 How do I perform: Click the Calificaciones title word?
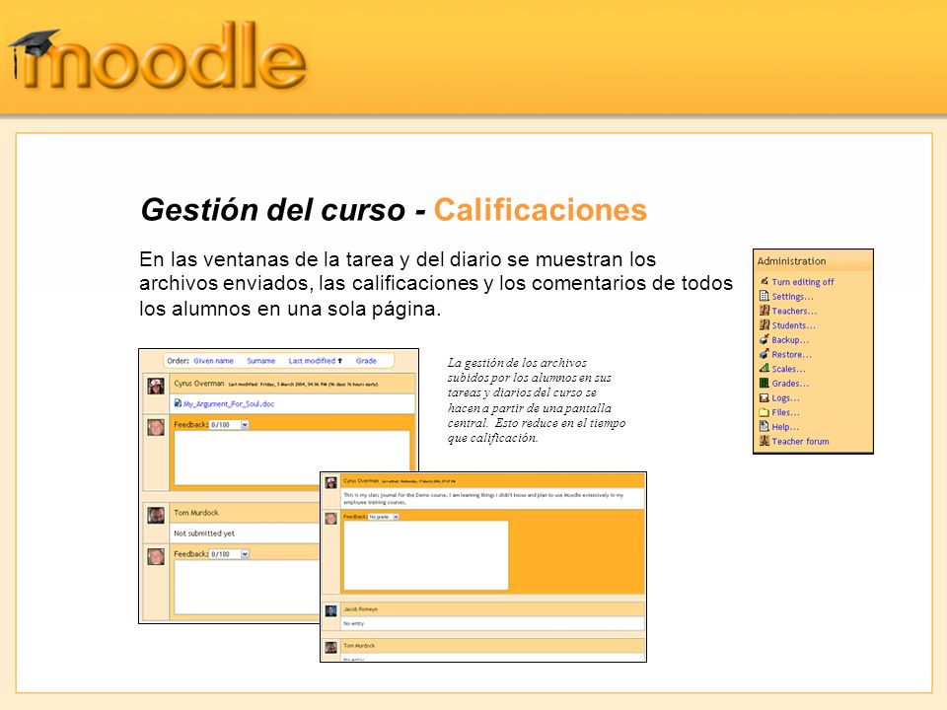[541, 210]
